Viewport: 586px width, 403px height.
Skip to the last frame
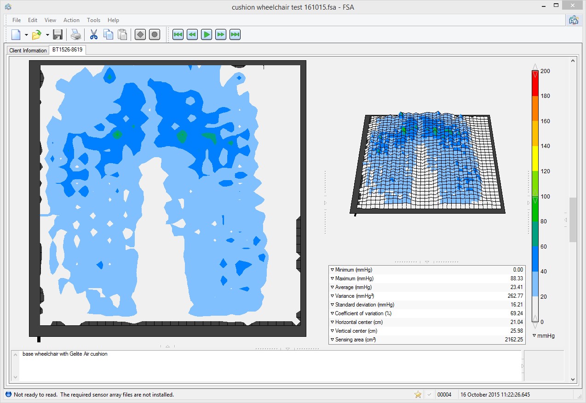(235, 34)
